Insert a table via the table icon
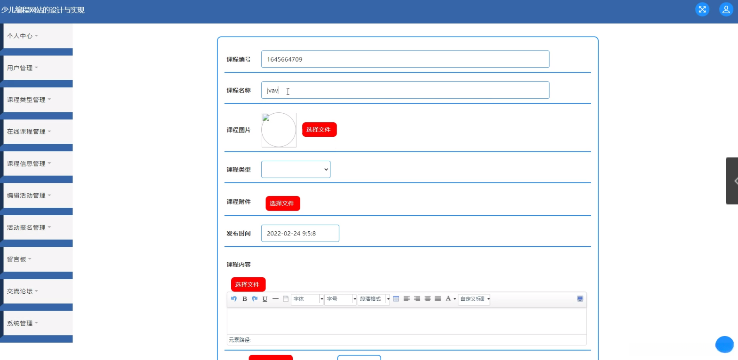Screen dimensions: 738x360 pos(396,299)
